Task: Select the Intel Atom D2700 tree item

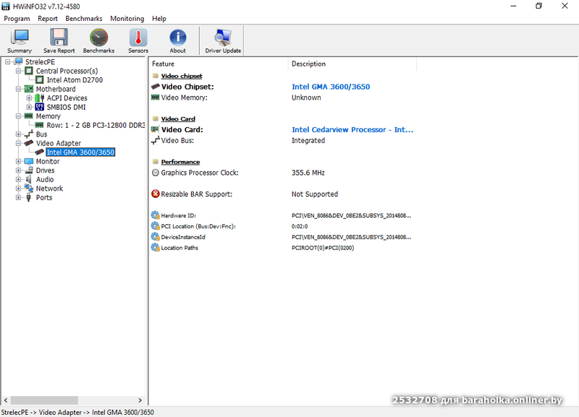Action: coord(75,80)
